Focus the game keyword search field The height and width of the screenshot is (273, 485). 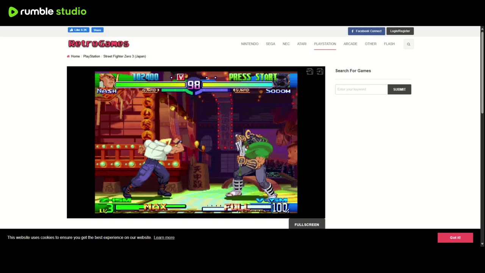pos(361,89)
